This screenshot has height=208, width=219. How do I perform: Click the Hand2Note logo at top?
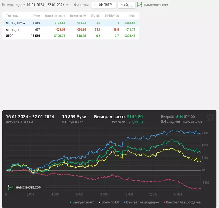tap(153, 5)
